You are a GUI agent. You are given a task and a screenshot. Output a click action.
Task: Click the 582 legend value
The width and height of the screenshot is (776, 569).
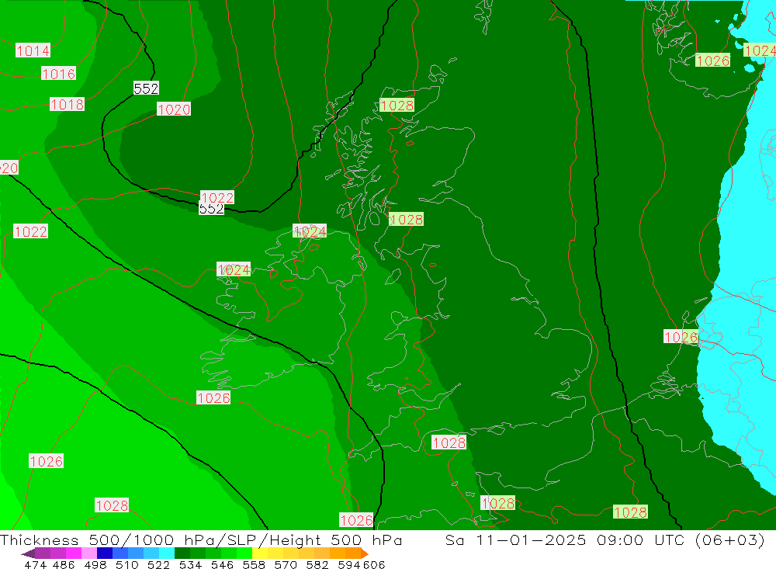(x=317, y=564)
